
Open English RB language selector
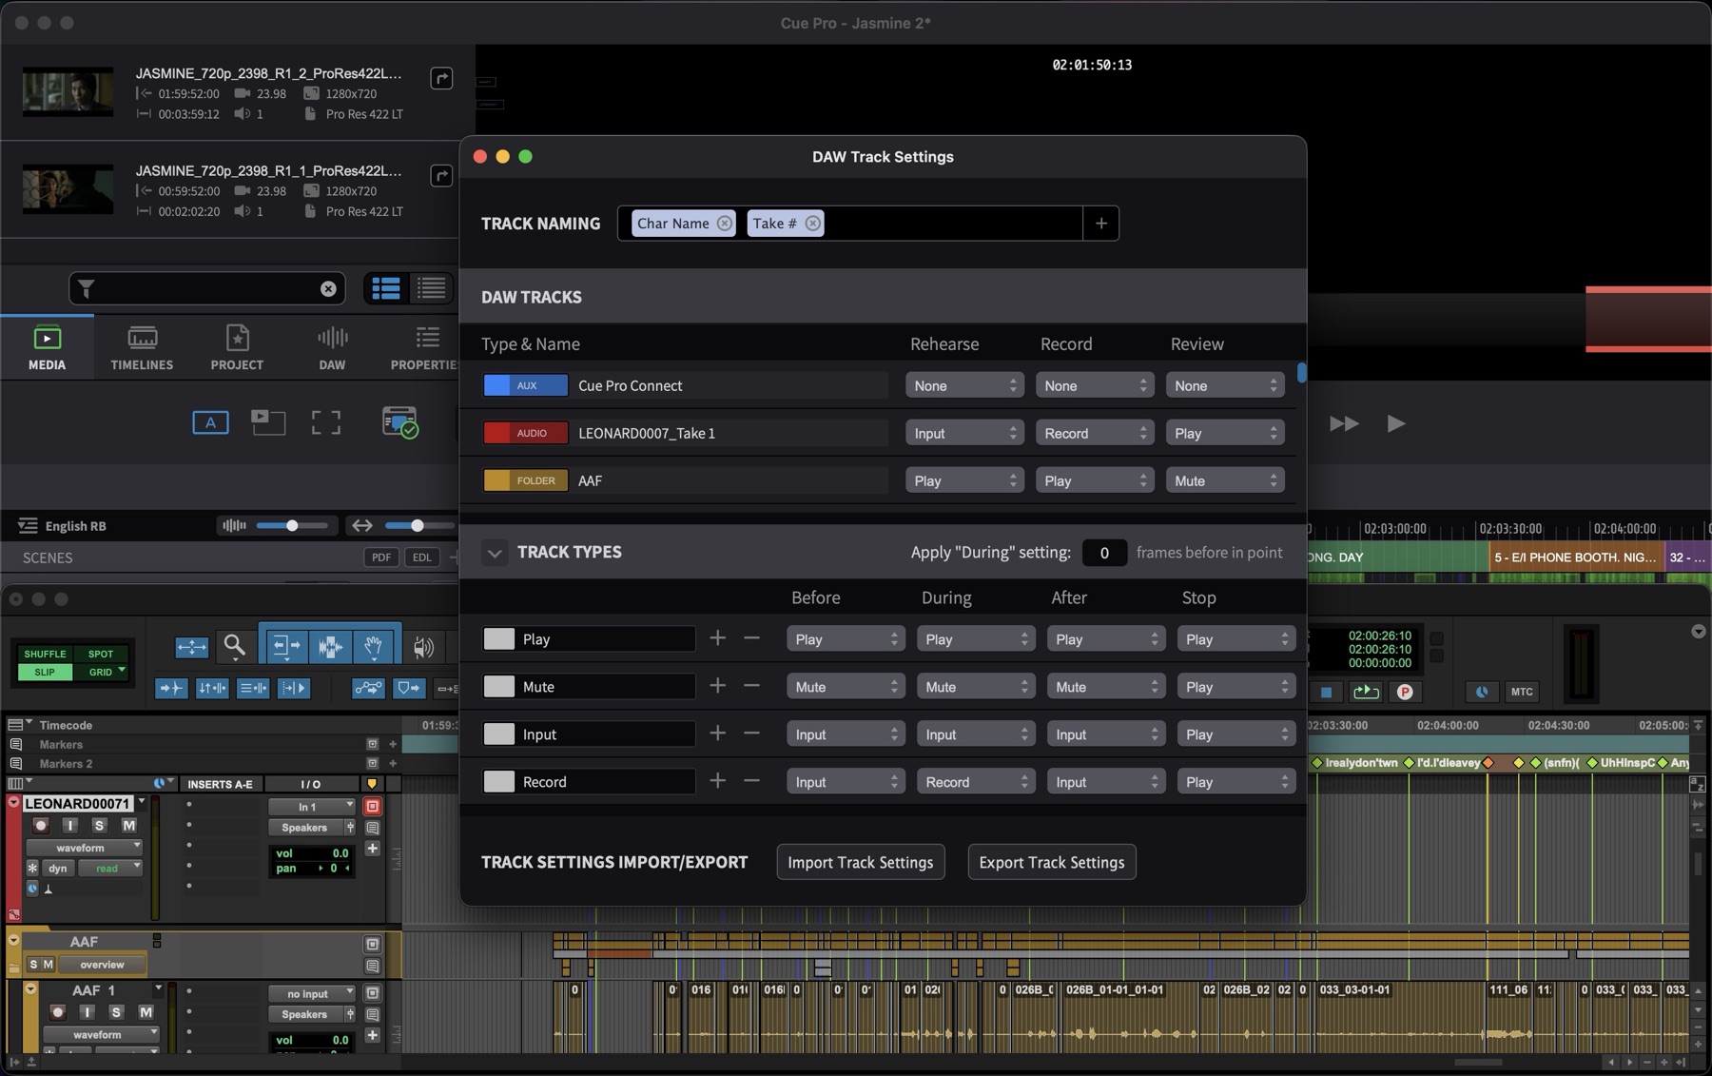pyautogui.click(x=63, y=526)
